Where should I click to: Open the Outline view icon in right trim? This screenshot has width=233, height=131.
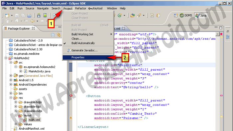tap(228, 37)
